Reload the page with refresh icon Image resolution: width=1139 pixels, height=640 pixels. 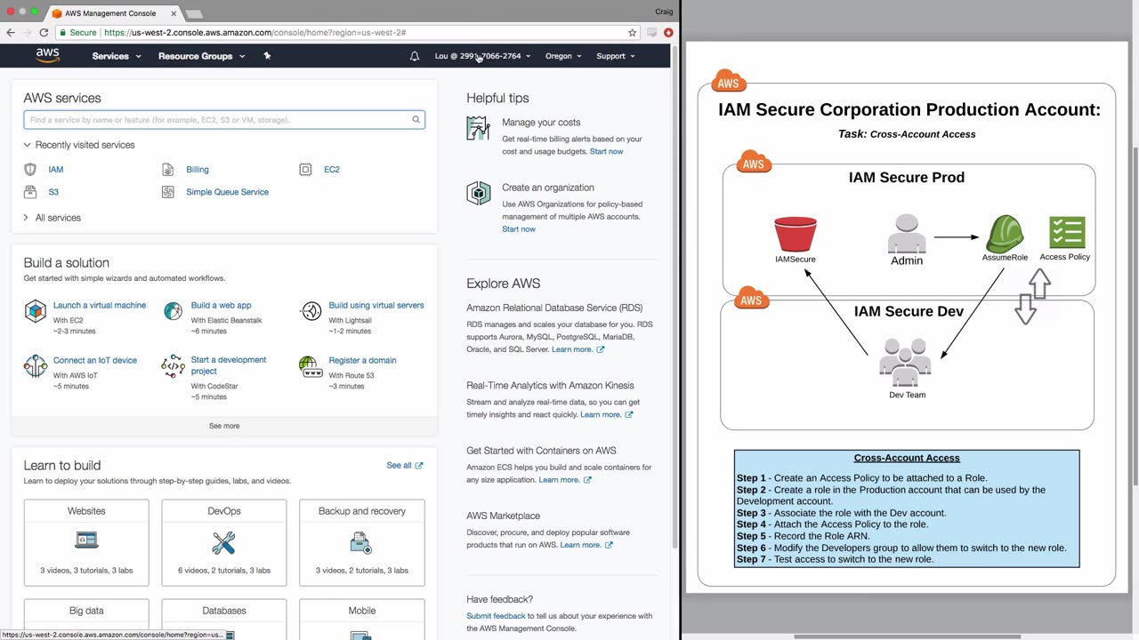click(x=44, y=33)
